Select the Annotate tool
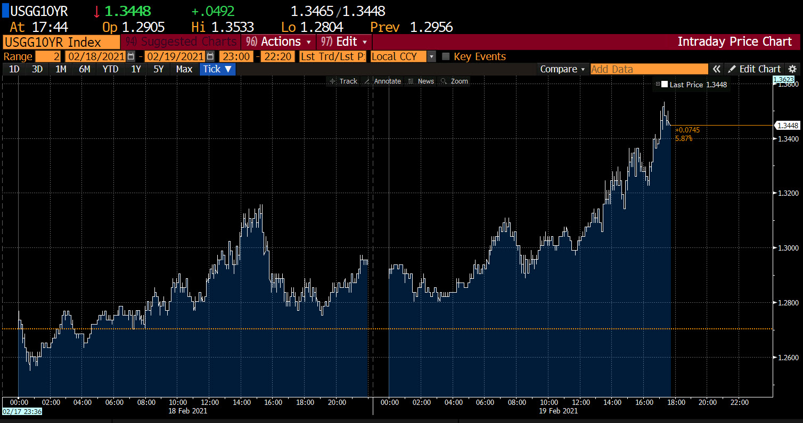 [x=382, y=81]
